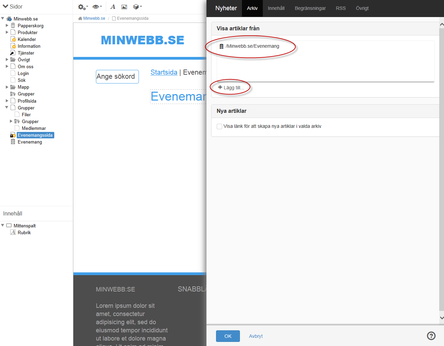444x346 pixels.
Task: Click the Login page icon
Action: pyautogui.click(x=13, y=73)
